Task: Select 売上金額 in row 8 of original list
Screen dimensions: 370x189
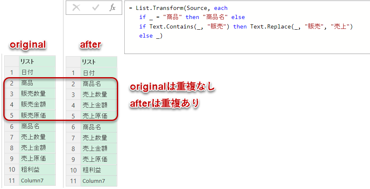Action: point(37,148)
